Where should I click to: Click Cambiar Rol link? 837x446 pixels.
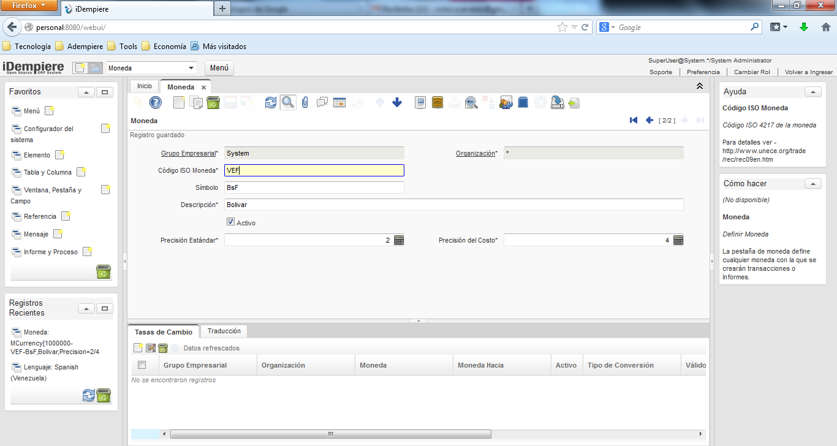point(752,72)
